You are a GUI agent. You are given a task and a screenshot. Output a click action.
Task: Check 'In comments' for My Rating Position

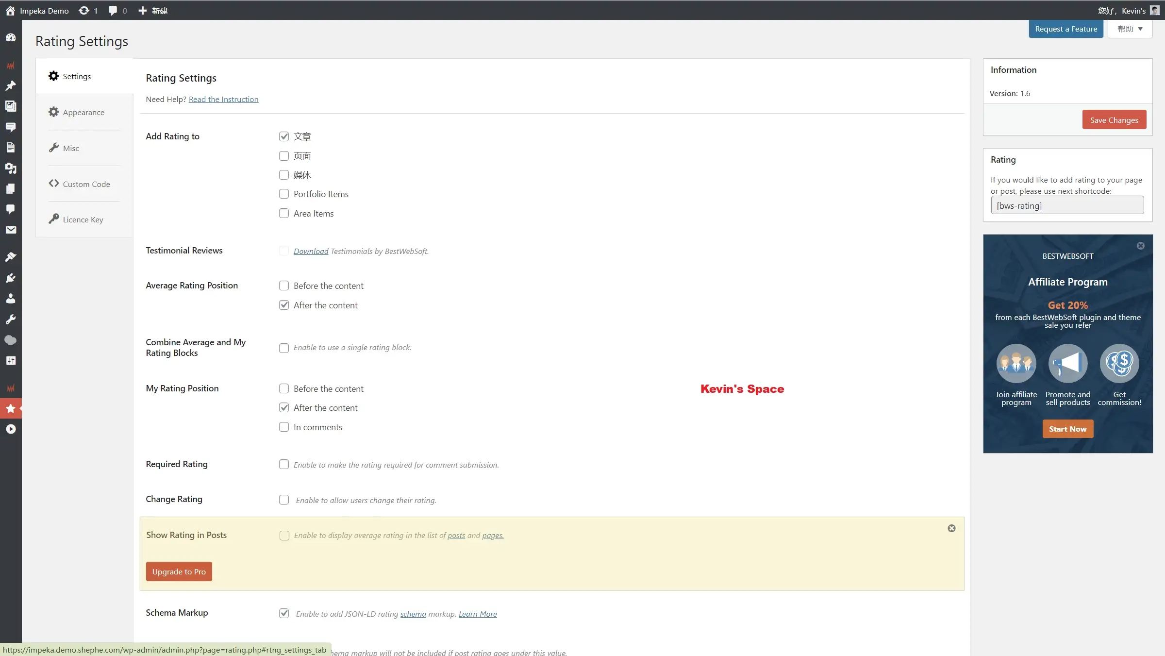pyautogui.click(x=284, y=427)
